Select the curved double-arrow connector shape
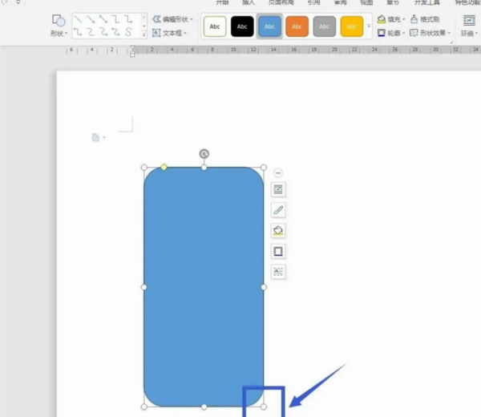 click(x=115, y=31)
